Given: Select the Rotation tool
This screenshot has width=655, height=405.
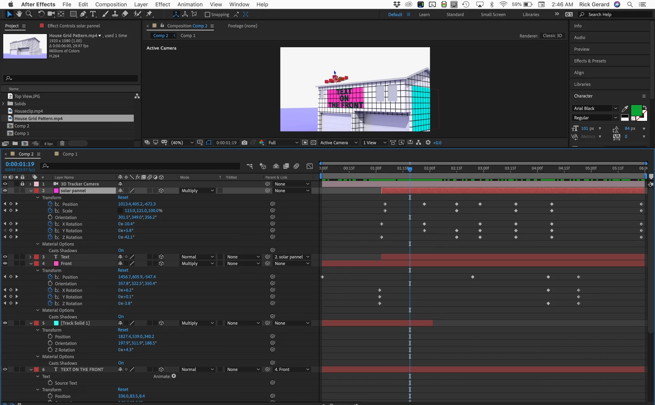Looking at the screenshot, I should pyautogui.click(x=41, y=14).
